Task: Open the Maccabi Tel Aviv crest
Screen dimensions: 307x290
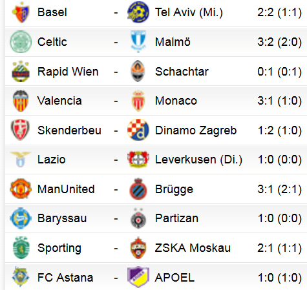Action: point(138,12)
